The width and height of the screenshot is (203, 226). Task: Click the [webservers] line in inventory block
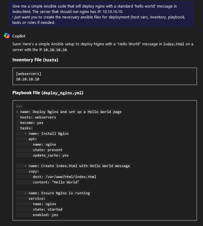[x=29, y=74]
